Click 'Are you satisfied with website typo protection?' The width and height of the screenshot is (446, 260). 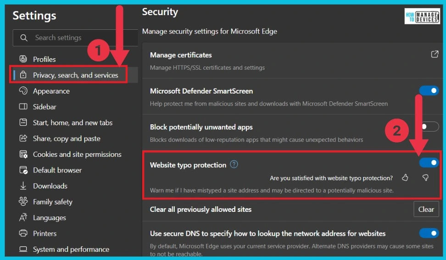click(x=331, y=178)
